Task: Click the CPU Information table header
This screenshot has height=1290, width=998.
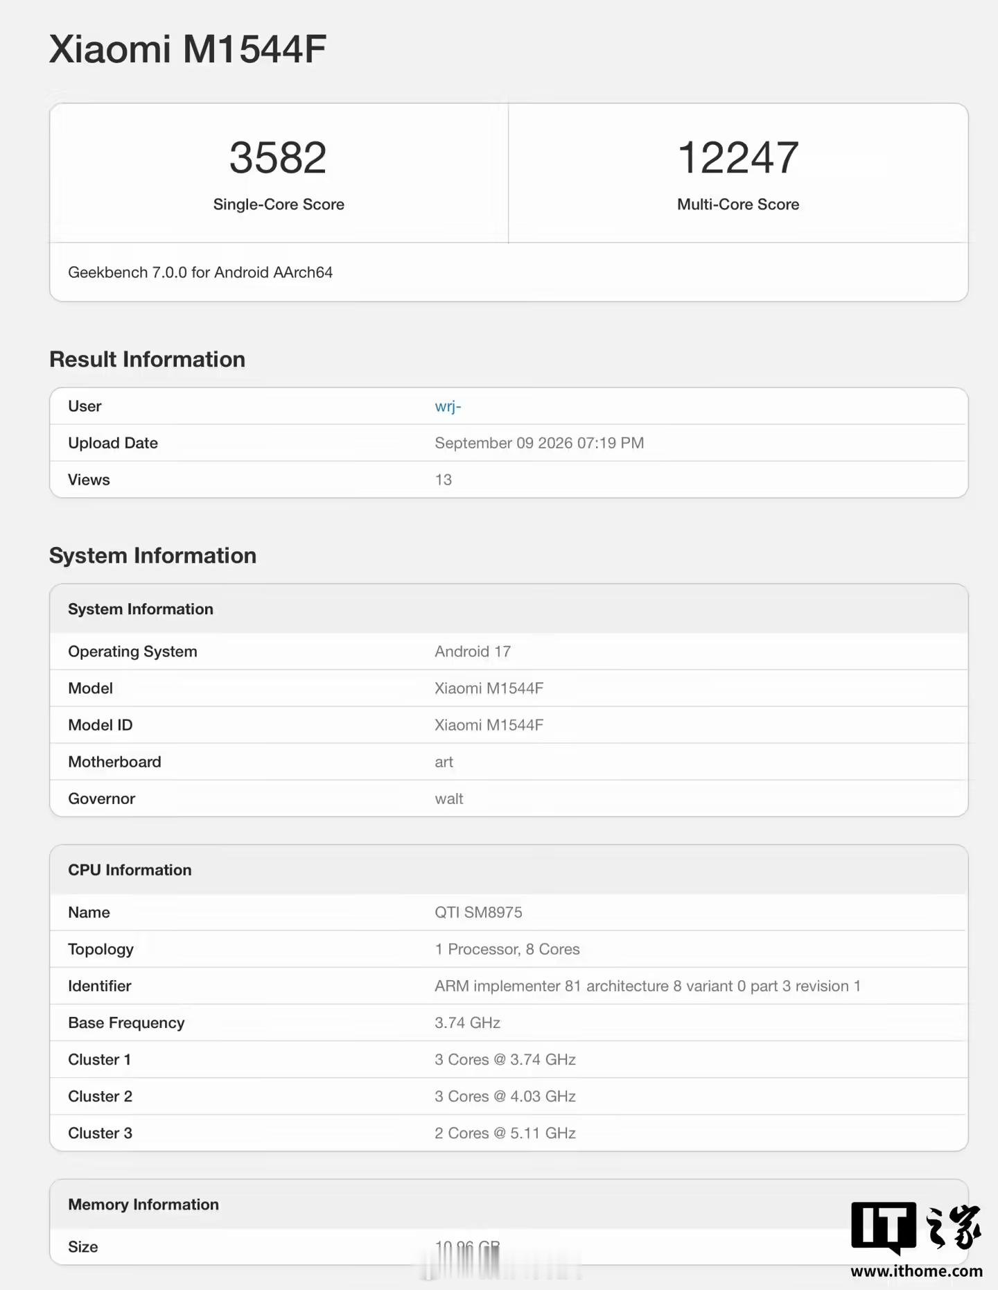Action: pyautogui.click(x=509, y=870)
